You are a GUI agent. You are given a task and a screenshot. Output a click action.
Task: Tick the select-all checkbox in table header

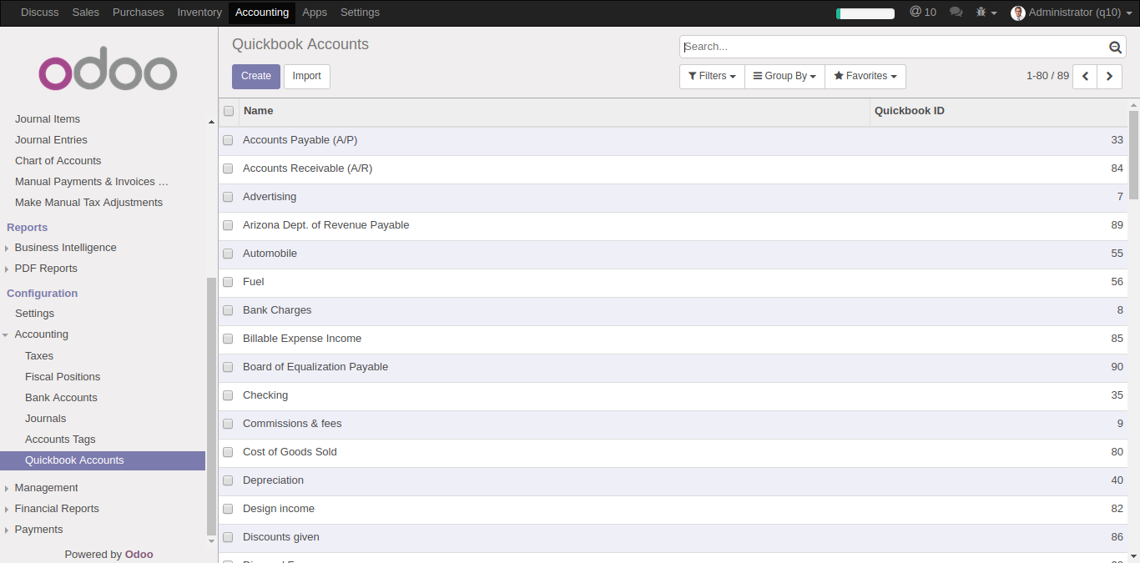[229, 111]
